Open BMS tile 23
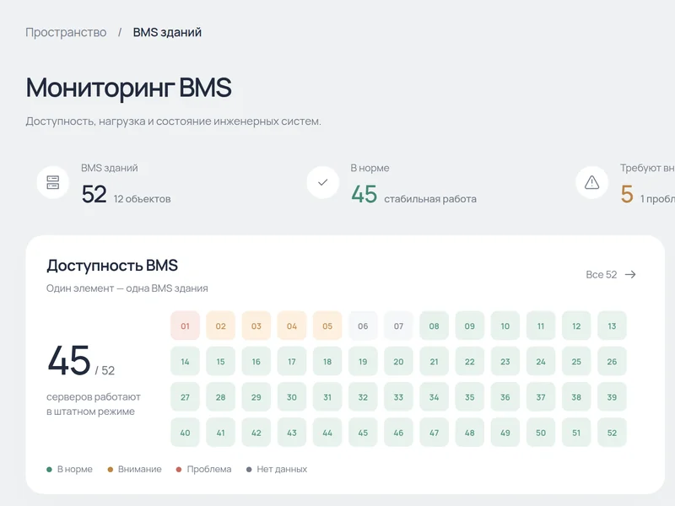This screenshot has width=675, height=506. (x=505, y=362)
